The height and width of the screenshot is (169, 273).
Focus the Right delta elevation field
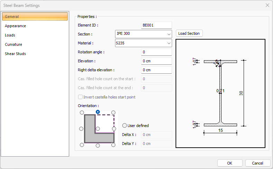click(157, 70)
